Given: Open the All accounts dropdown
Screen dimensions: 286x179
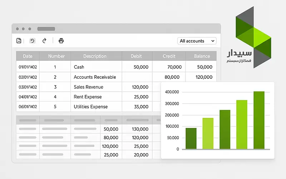Looking at the screenshot, I should [197, 41].
